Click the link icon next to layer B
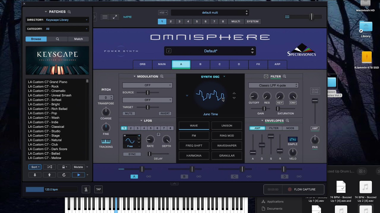Image resolution: width=380 pixels, height=213 pixels. pyautogui.click(x=199, y=177)
